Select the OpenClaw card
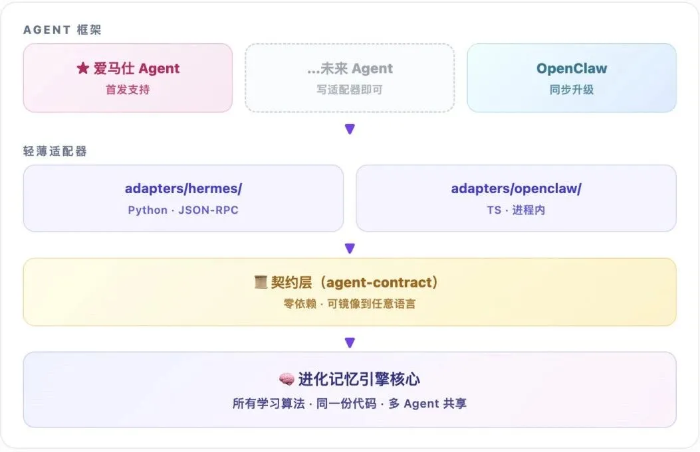The height and width of the screenshot is (452, 700). (x=572, y=78)
